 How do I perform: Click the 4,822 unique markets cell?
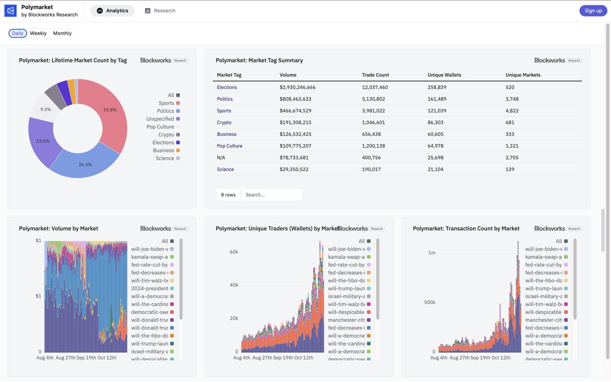(512, 111)
